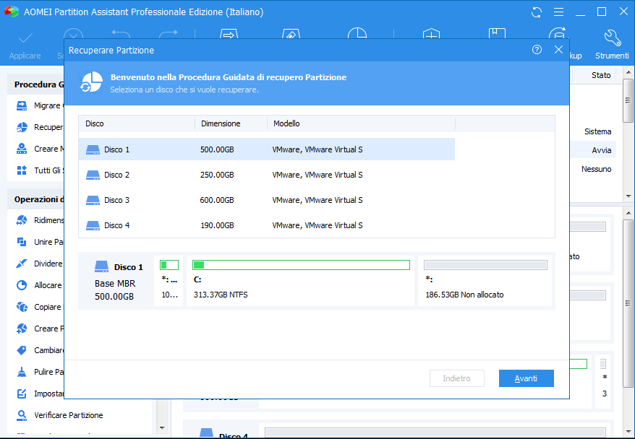This screenshot has width=635, height=439.
Task: Click the Tutti Gli tools icon
Action: (x=22, y=170)
